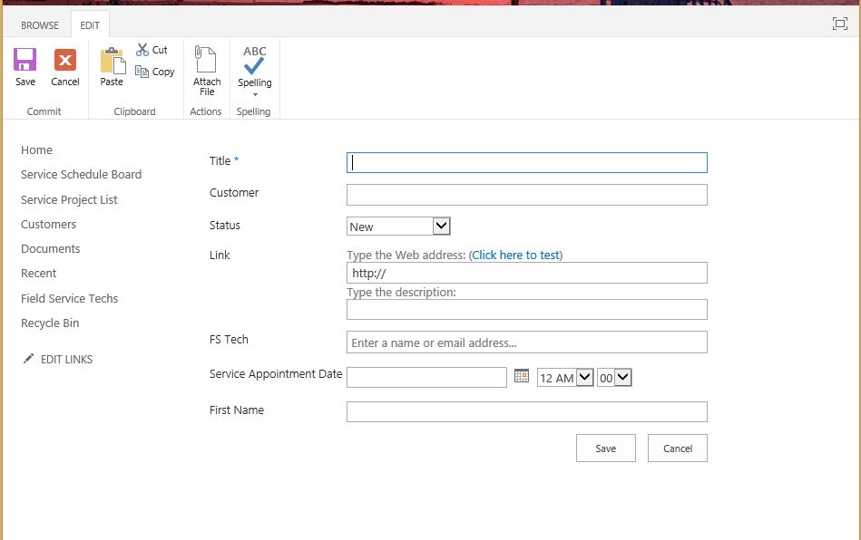
Task: Click the Web address http:// field
Action: pyautogui.click(x=526, y=273)
